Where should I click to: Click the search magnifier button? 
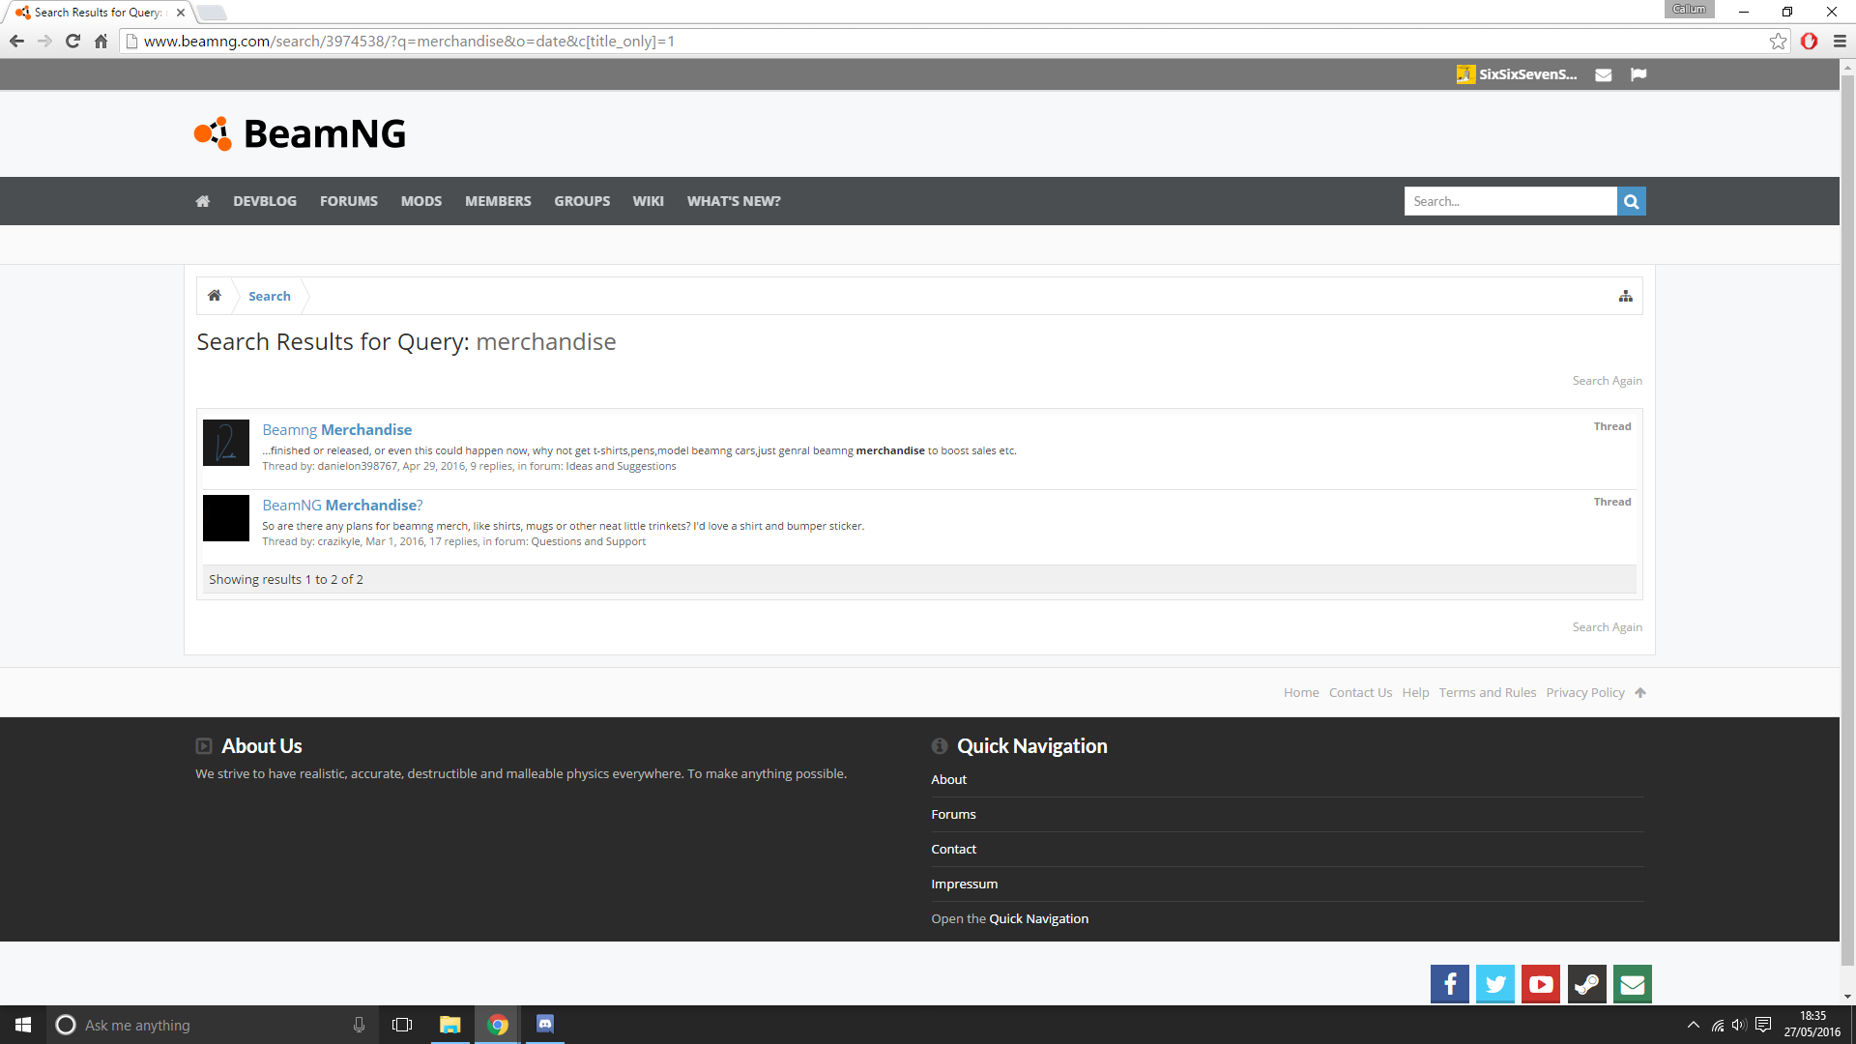coord(1631,201)
